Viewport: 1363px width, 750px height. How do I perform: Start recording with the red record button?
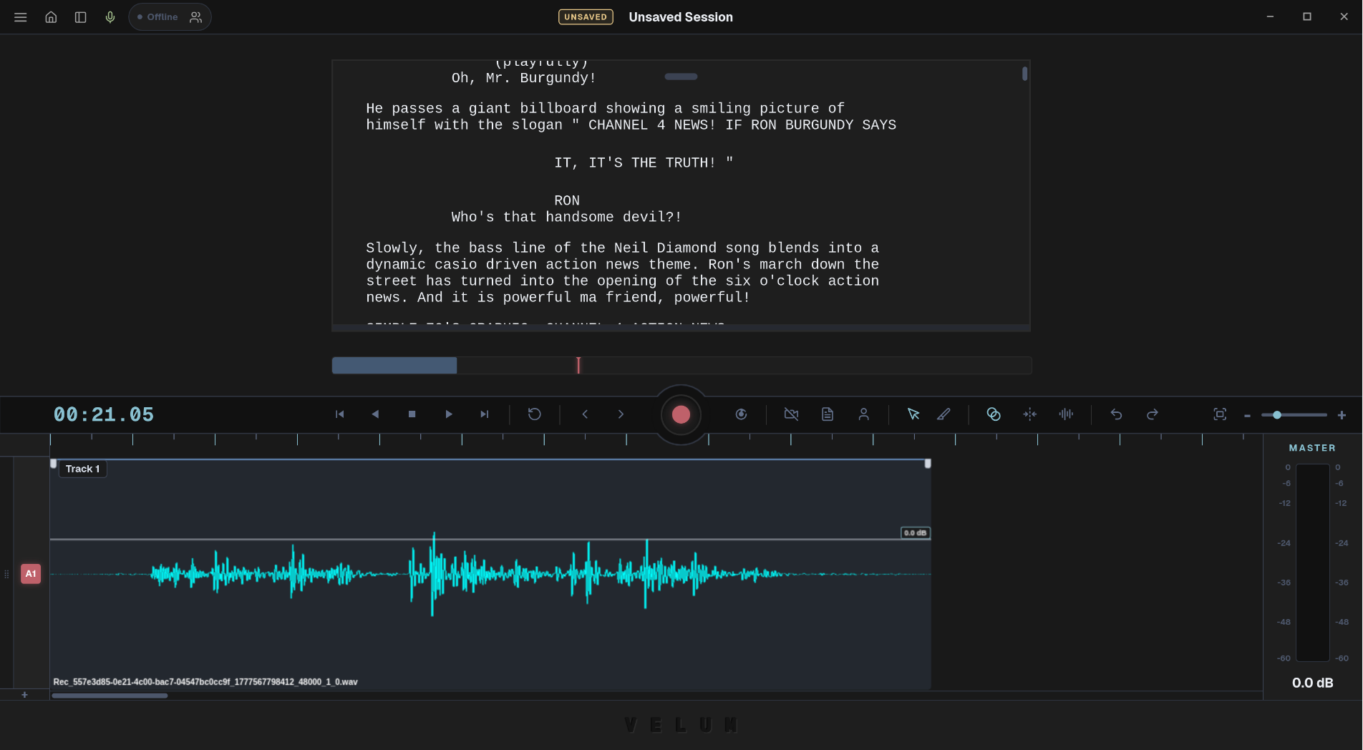pos(681,414)
